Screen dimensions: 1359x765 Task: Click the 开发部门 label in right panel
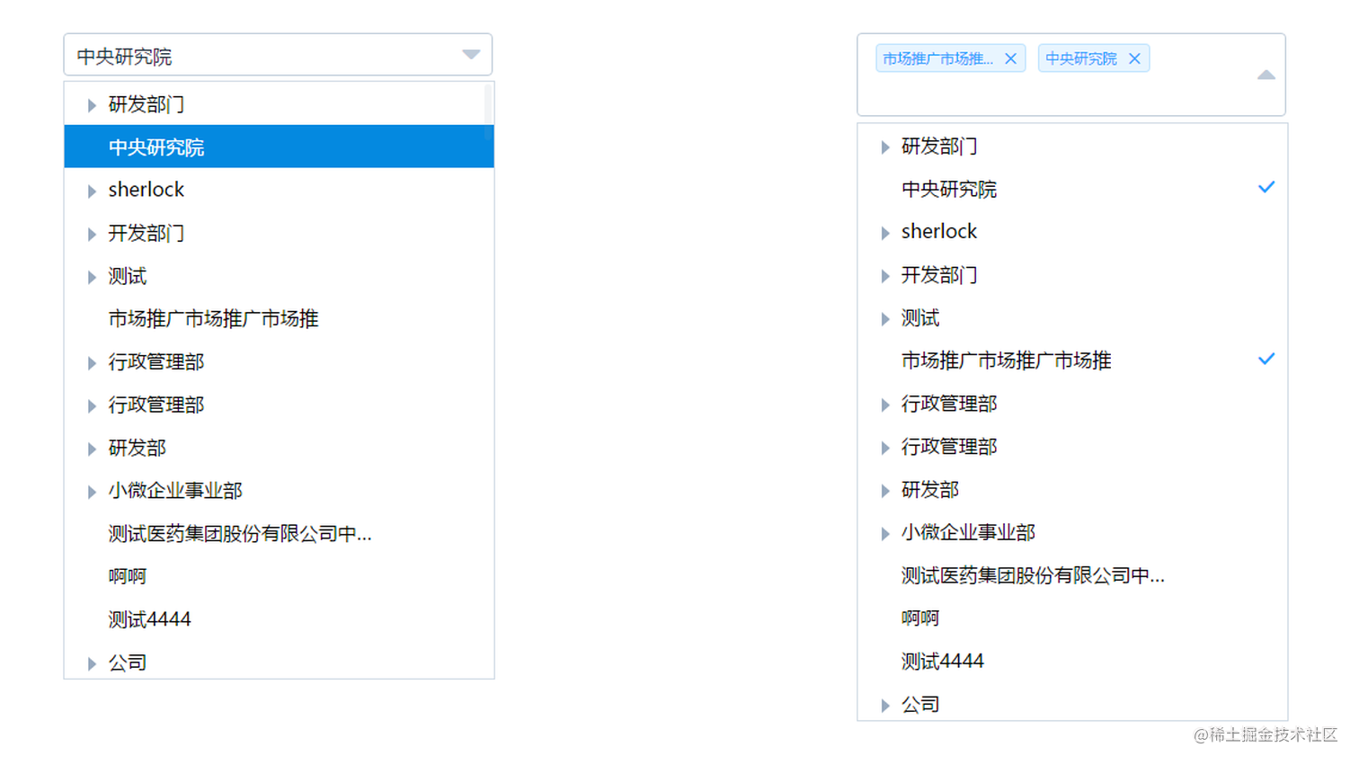click(938, 275)
